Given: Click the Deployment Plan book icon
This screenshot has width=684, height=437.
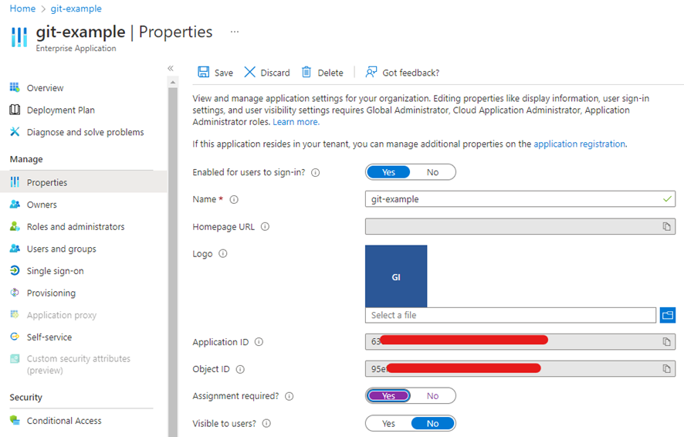Looking at the screenshot, I should pos(15,110).
